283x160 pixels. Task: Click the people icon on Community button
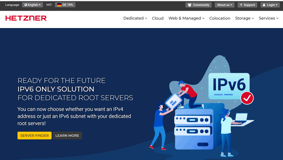coord(190,5)
